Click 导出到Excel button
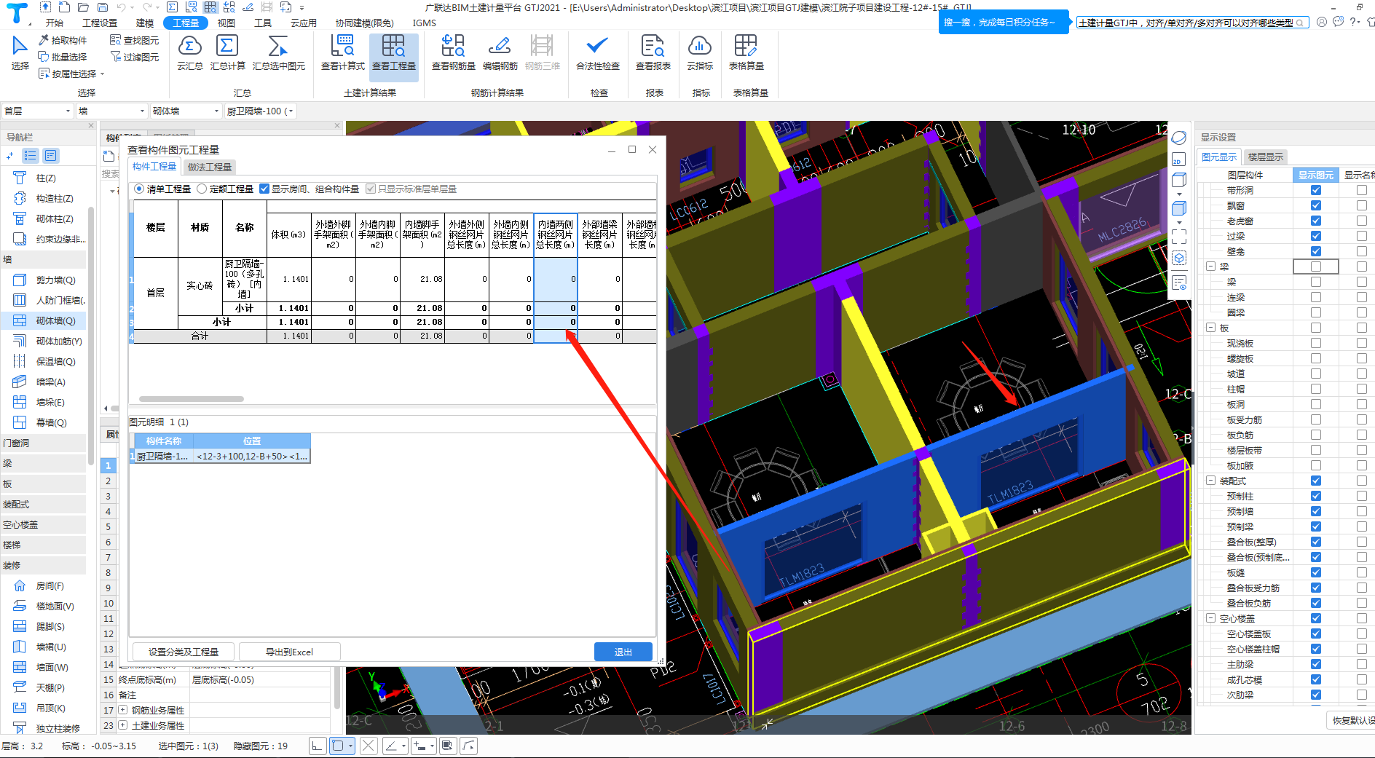This screenshot has height=758, width=1375. pos(289,652)
